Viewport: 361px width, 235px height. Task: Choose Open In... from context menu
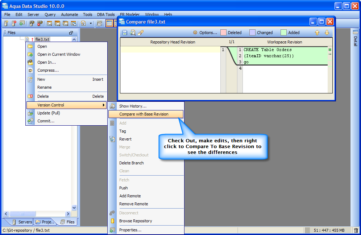(x=67, y=63)
